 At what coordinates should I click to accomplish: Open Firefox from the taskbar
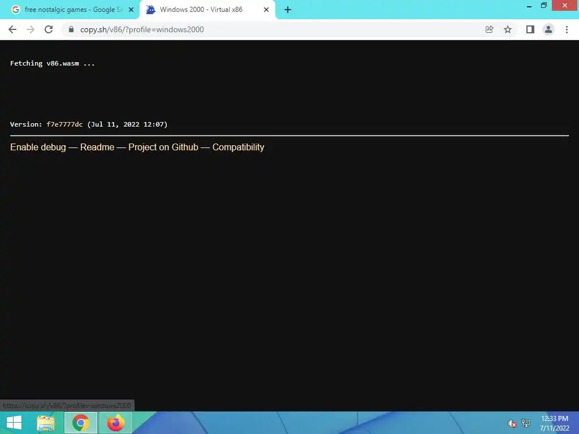(x=115, y=423)
